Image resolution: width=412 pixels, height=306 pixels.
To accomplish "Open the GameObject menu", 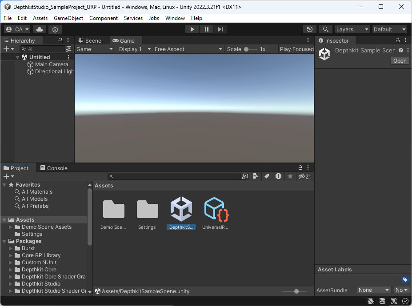I will click(68, 18).
